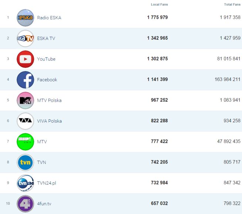Click the VIVA Polska logo icon
Image resolution: width=242 pixels, height=214 pixels.
tap(25, 121)
